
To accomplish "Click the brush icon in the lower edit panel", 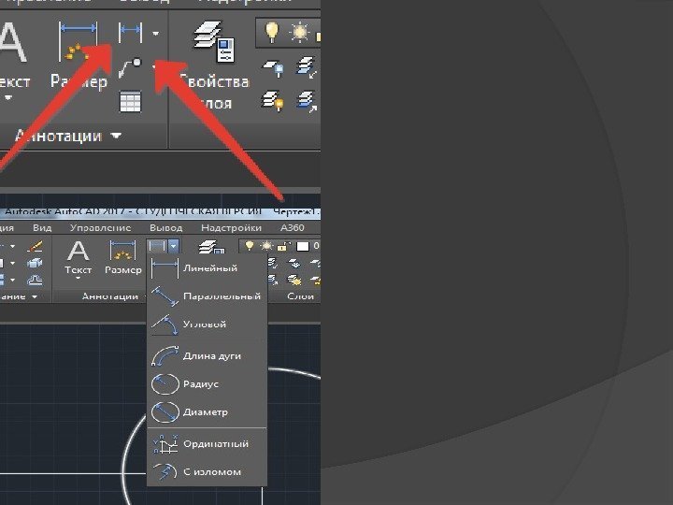I will pos(35,247).
